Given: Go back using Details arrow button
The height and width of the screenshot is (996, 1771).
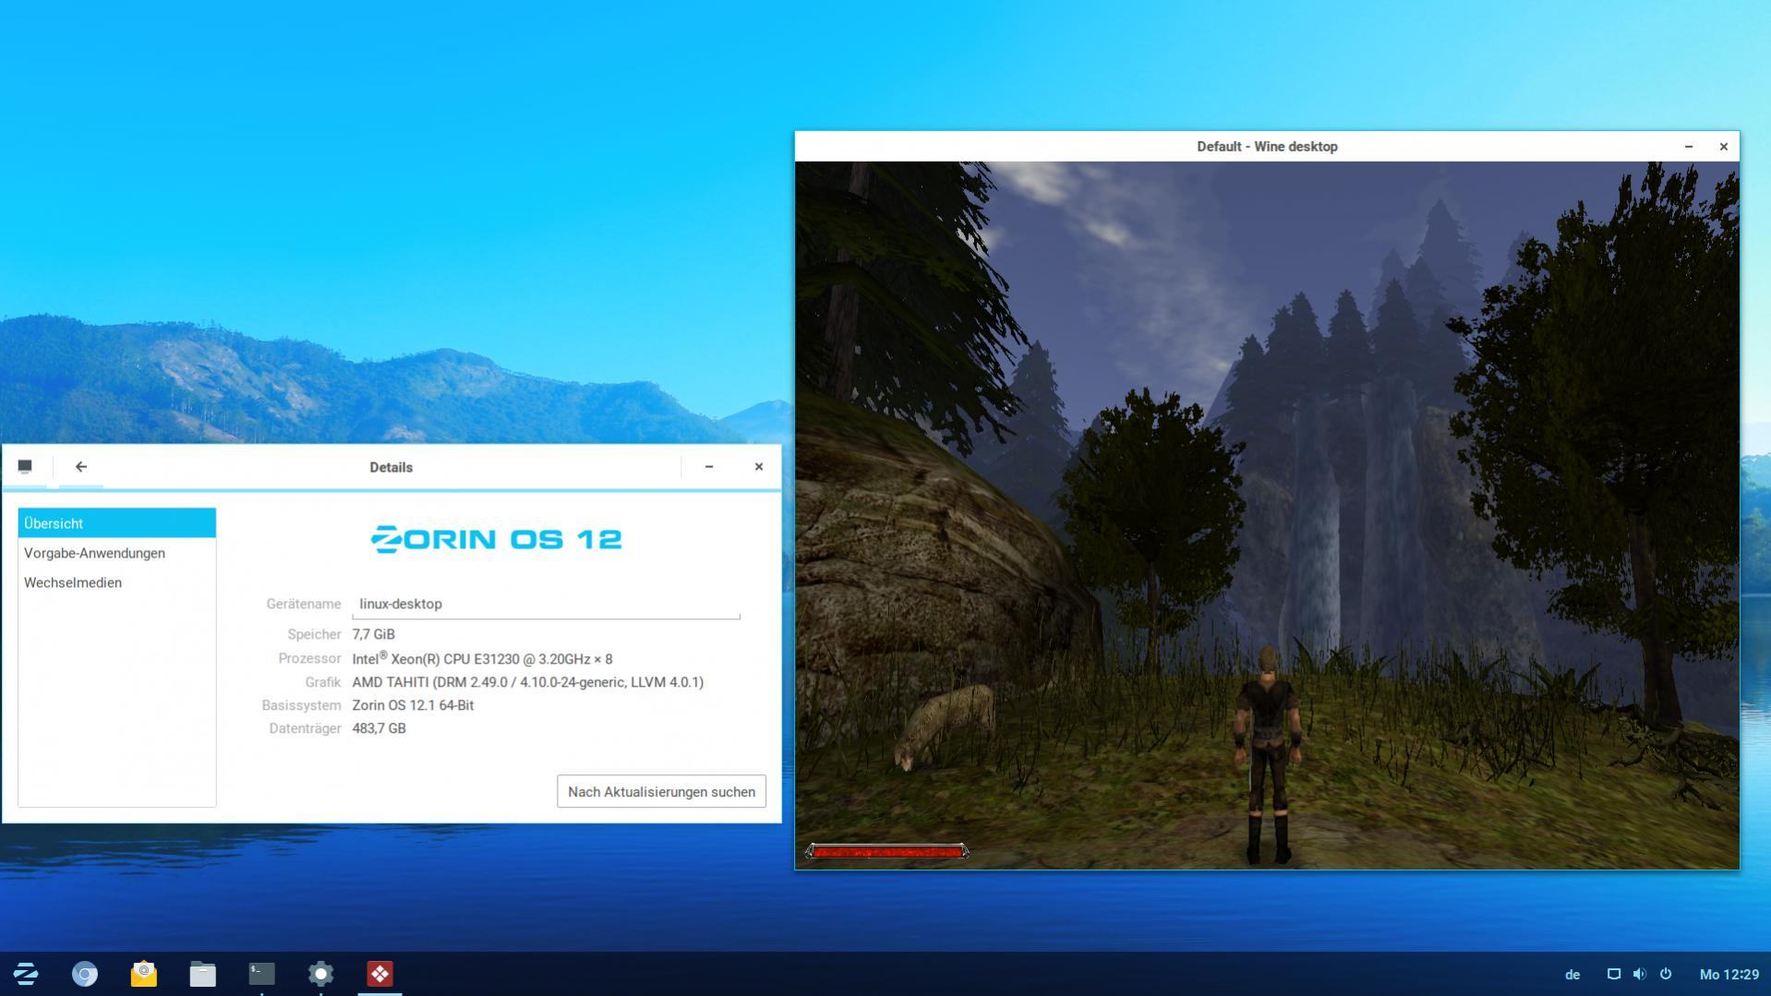Looking at the screenshot, I should tap(81, 467).
